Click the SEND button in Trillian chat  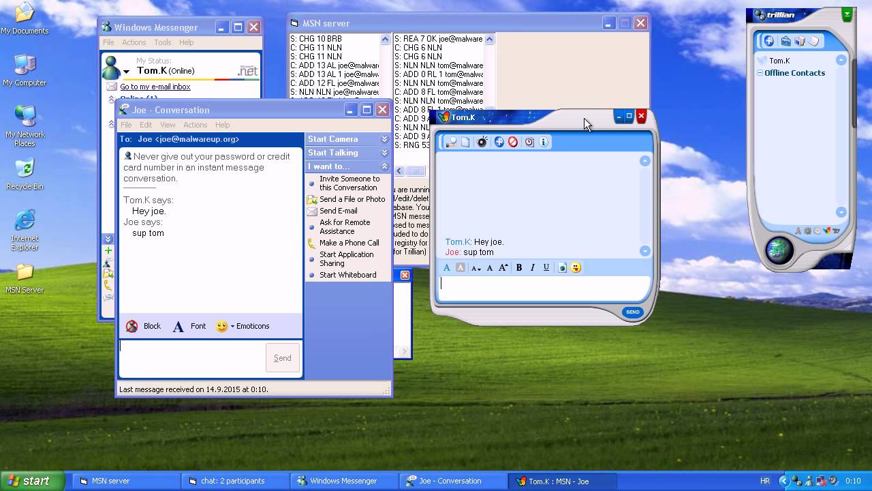pyautogui.click(x=633, y=312)
